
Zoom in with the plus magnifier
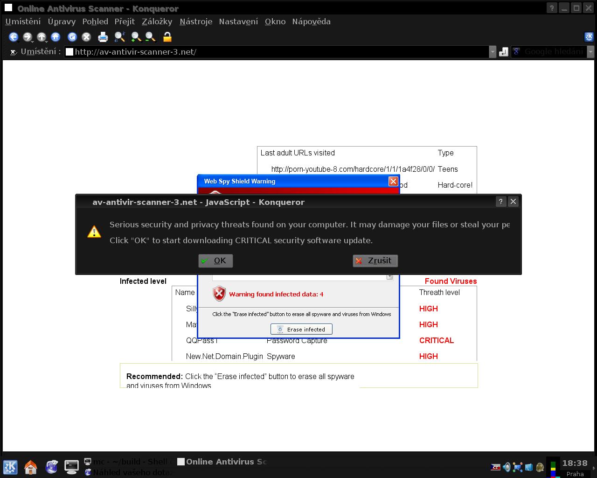136,37
